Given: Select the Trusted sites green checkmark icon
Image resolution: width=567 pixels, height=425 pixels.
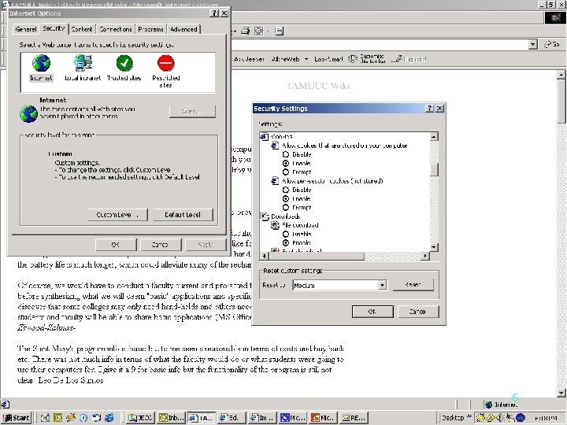Looking at the screenshot, I should pyautogui.click(x=124, y=63).
